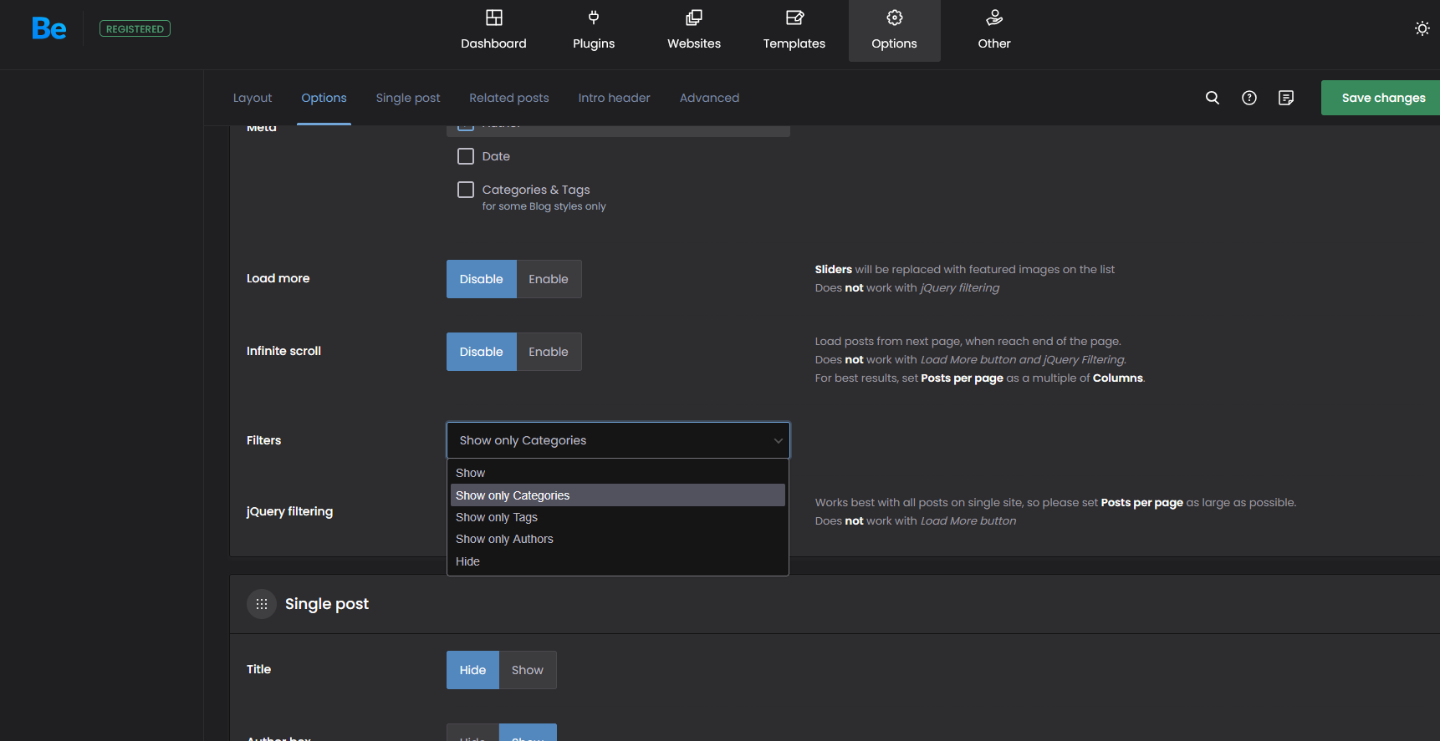Screen dimensions: 1440x741
Task: Open the help question mark icon
Action: [1249, 98]
